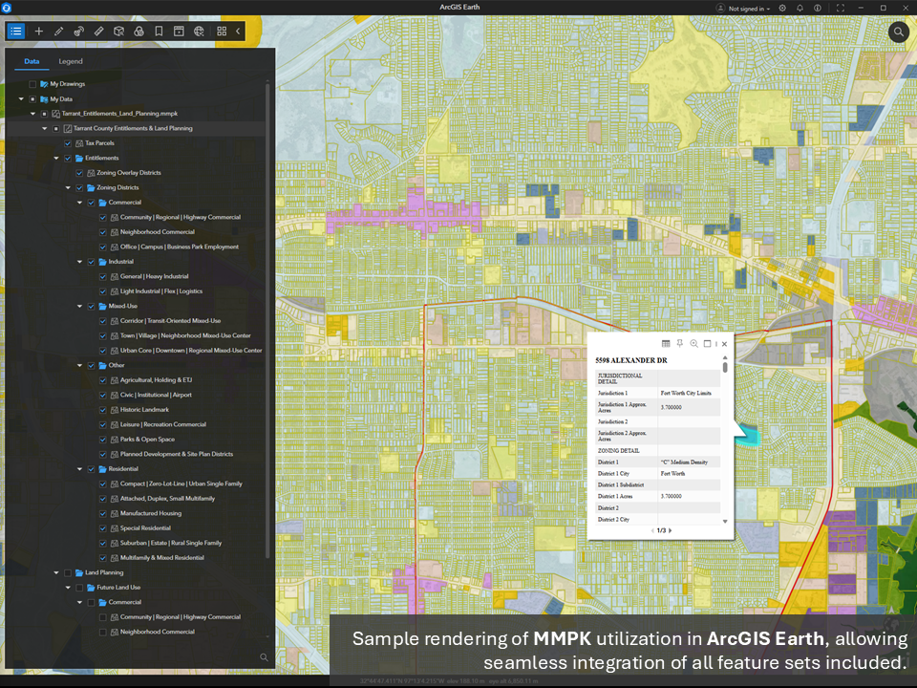Switch to the Legend tab

pyautogui.click(x=71, y=61)
